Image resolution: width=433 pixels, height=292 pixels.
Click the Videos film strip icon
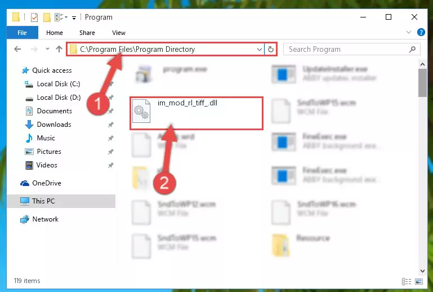pyautogui.click(x=29, y=165)
